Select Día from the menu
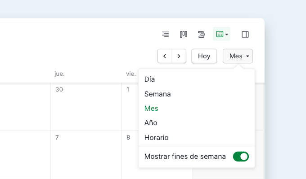The image size is (306, 179). [x=197, y=79]
